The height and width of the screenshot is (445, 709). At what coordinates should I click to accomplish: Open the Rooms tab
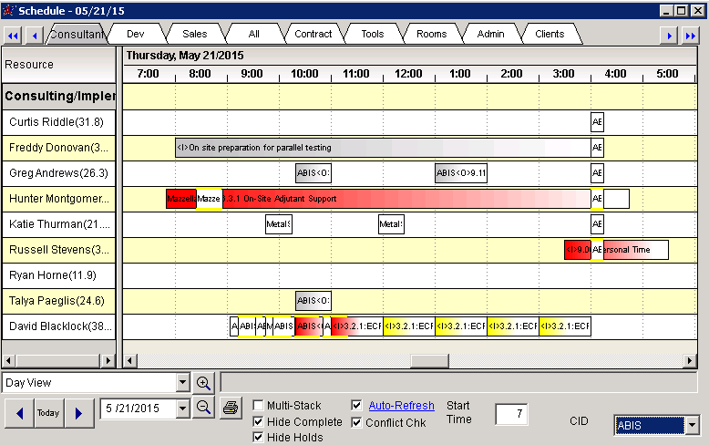click(x=431, y=34)
